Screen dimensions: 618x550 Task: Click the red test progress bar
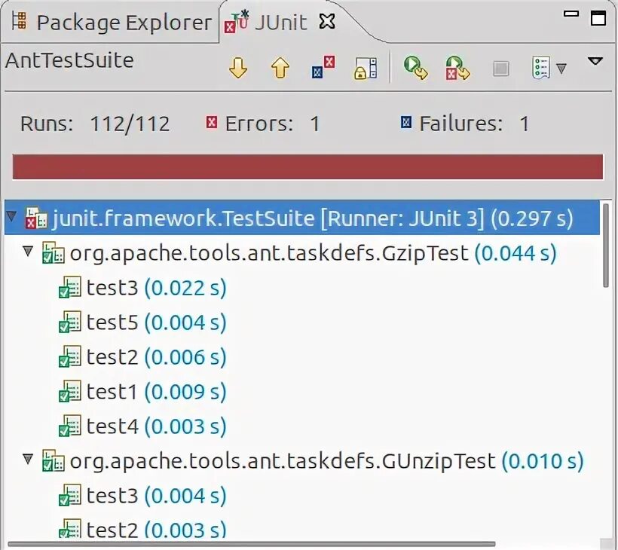tap(307, 167)
